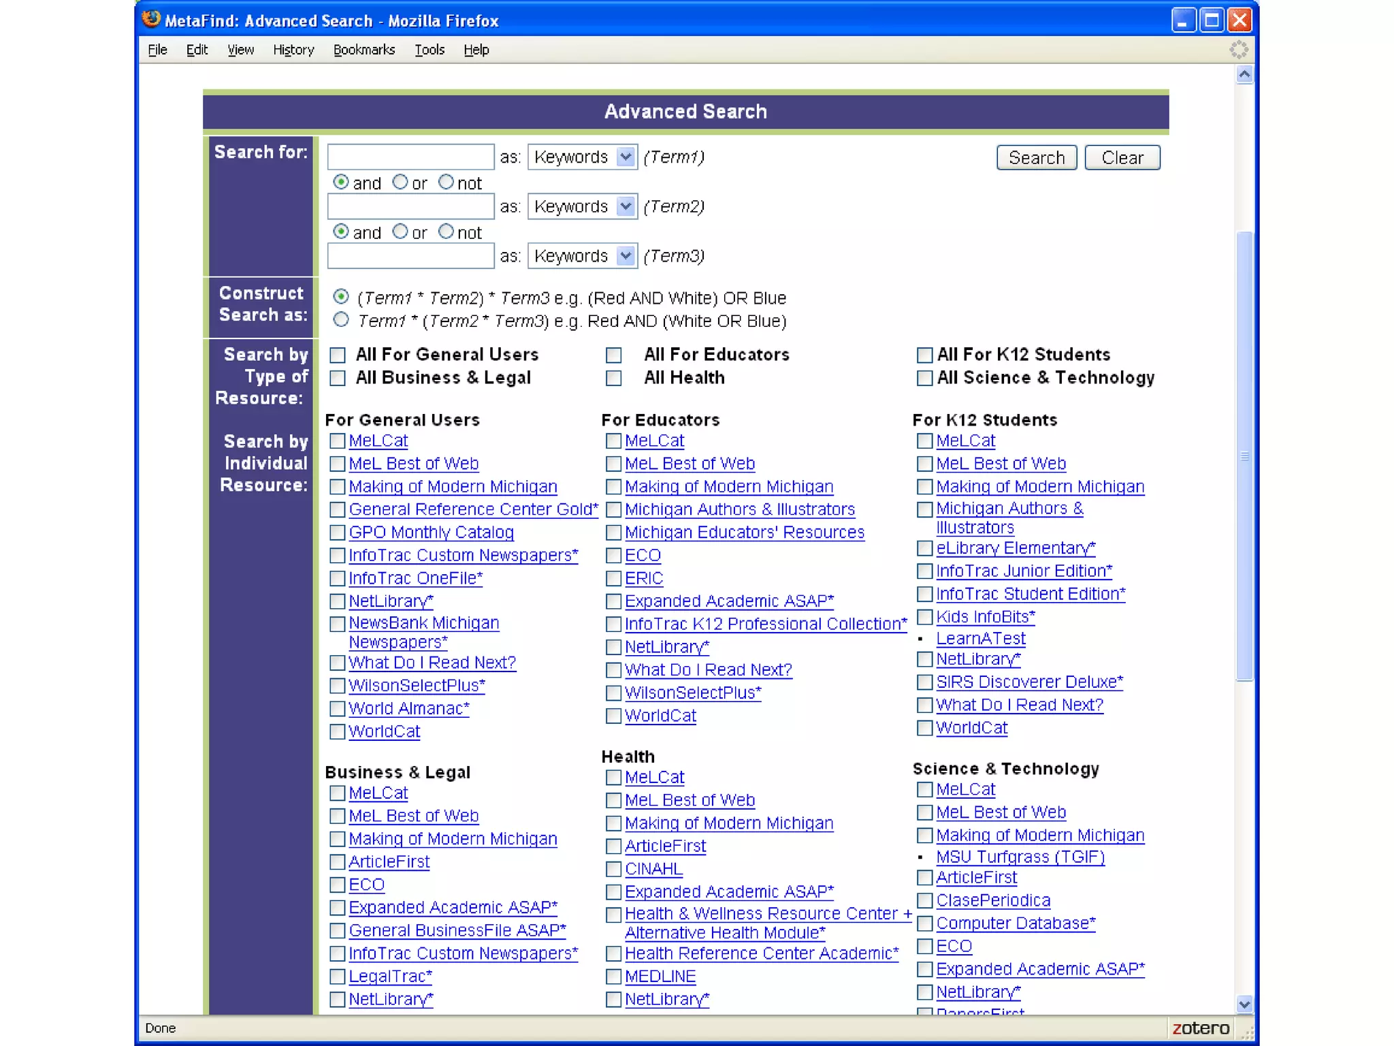Open the Help menu

pos(476,50)
